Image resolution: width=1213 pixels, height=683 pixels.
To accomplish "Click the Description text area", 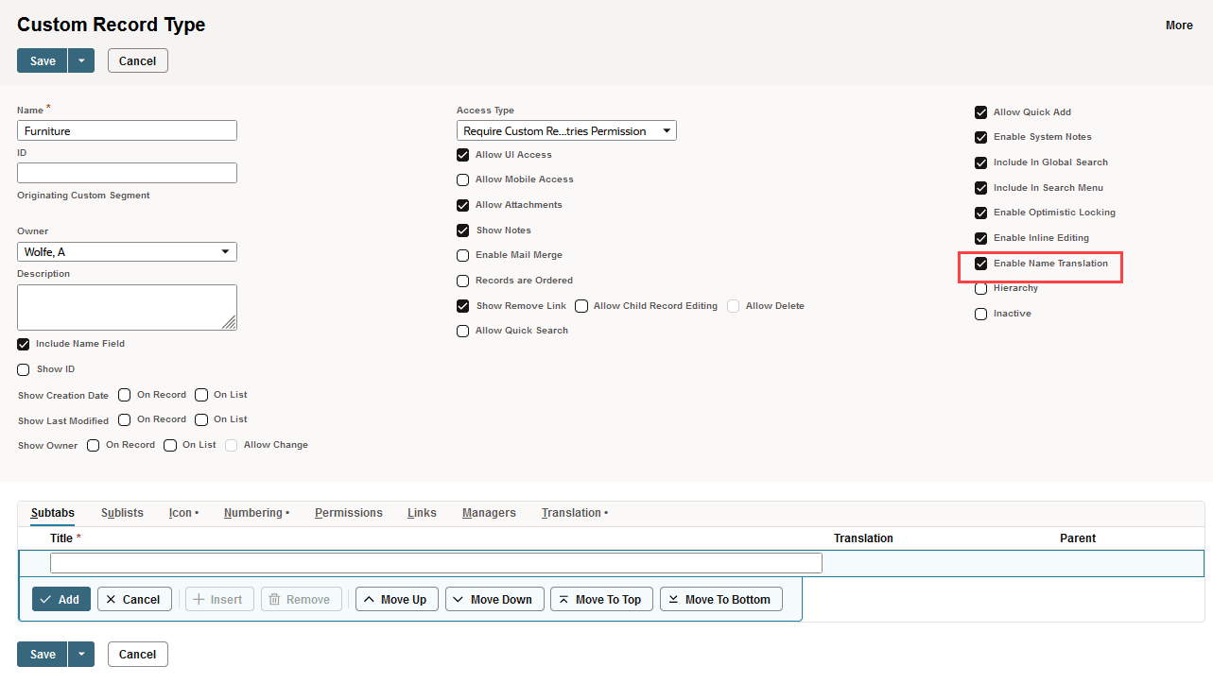I will coord(127,307).
